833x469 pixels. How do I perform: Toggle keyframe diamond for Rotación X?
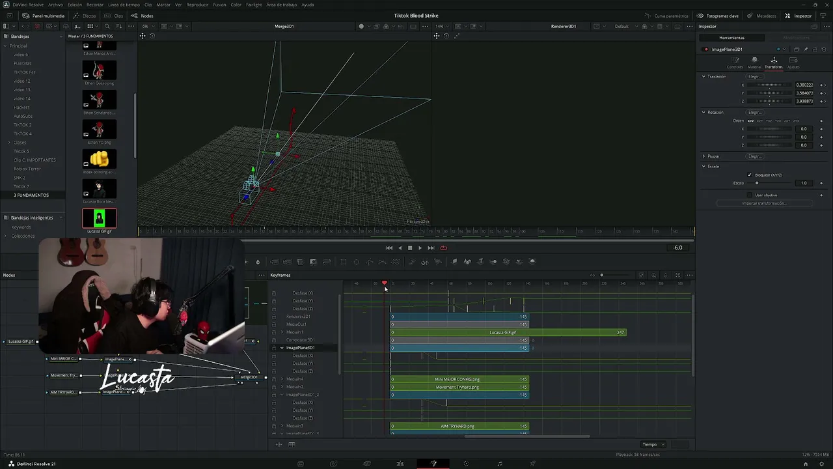tap(821, 129)
